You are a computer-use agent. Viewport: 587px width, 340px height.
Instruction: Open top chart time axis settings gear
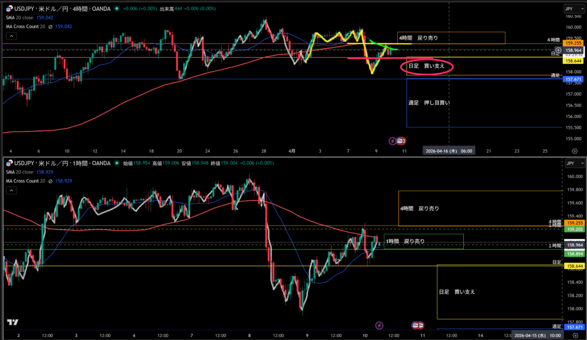coord(574,151)
